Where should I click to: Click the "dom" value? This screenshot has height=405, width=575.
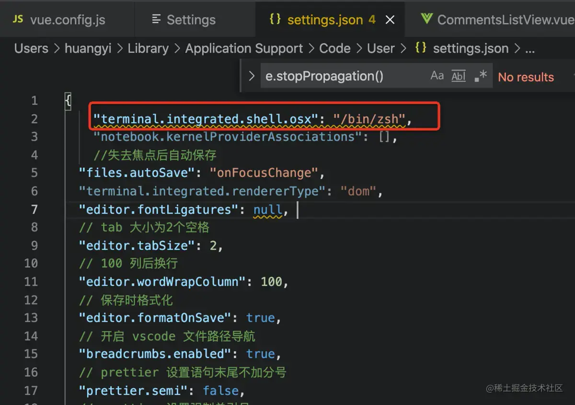coord(358,191)
